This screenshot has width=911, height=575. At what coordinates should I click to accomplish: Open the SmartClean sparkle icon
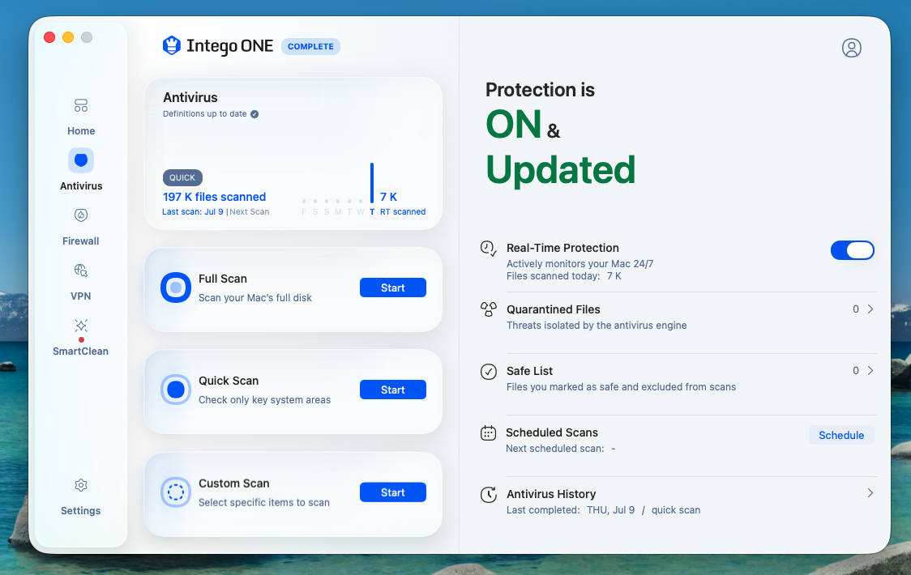click(81, 326)
